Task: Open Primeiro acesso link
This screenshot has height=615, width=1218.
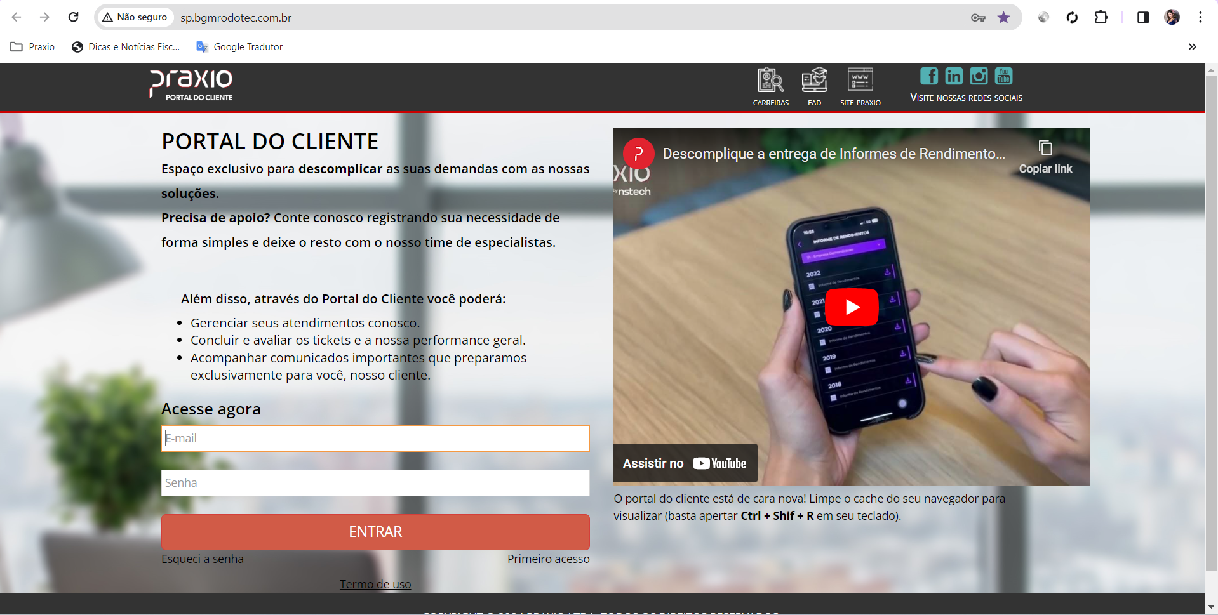Action: point(549,559)
